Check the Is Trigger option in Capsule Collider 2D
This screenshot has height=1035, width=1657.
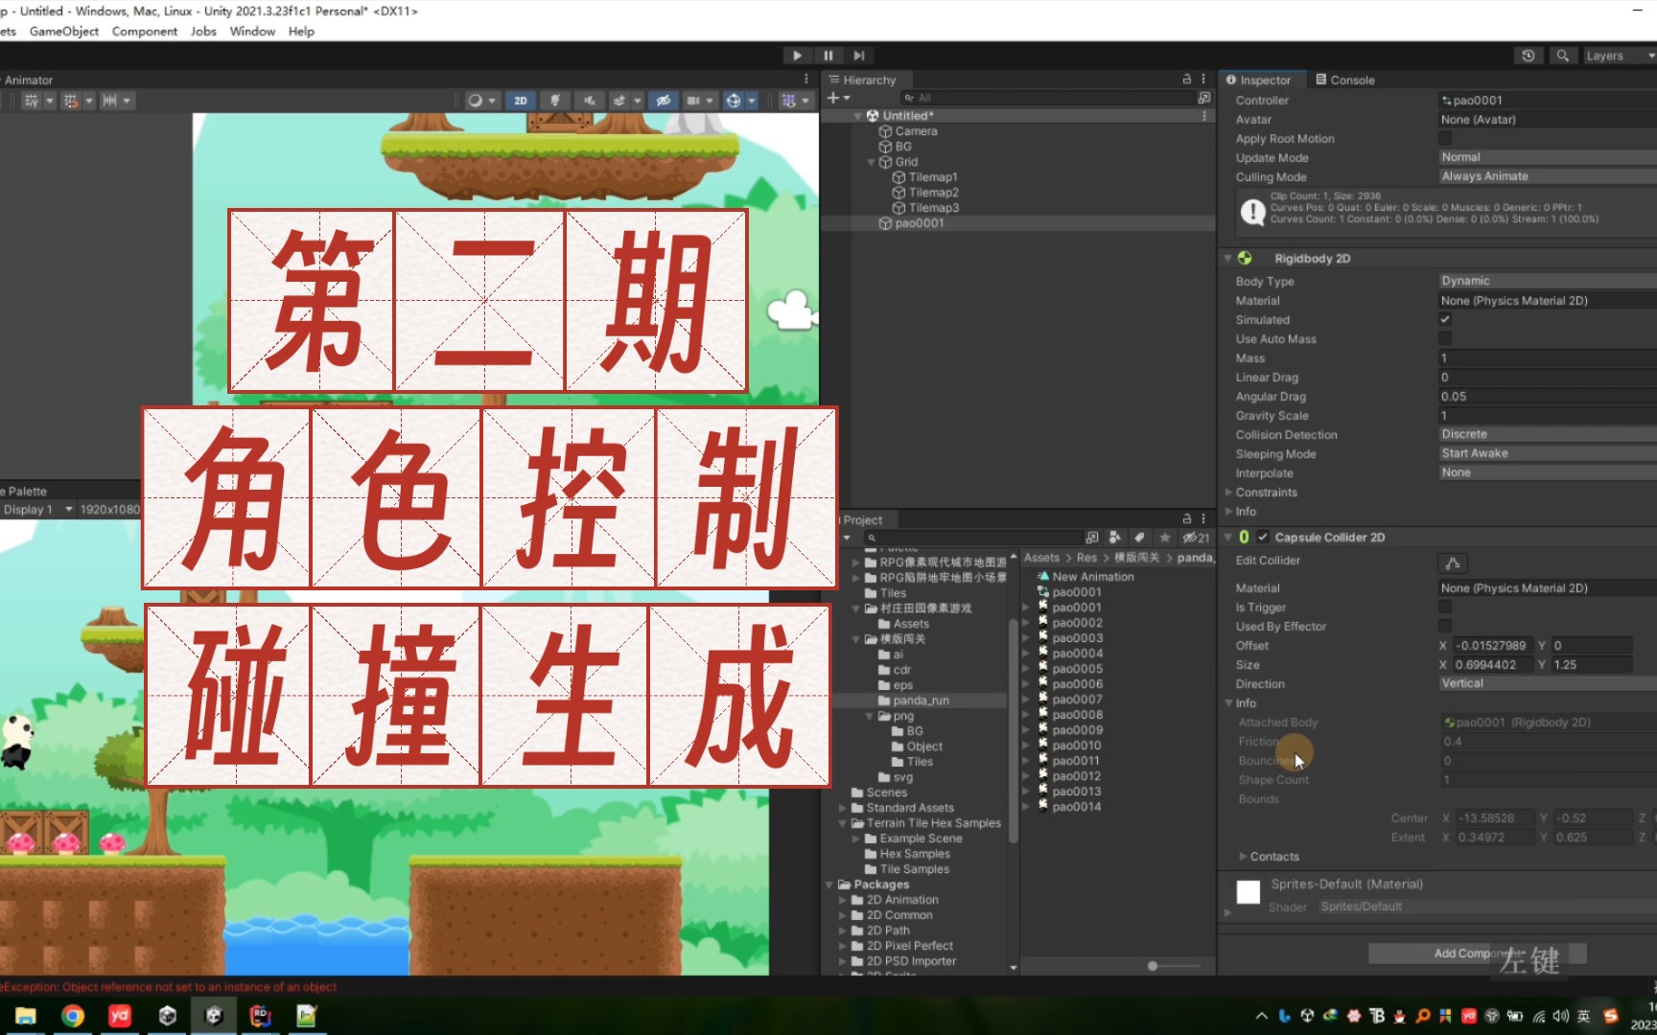[x=1445, y=607]
